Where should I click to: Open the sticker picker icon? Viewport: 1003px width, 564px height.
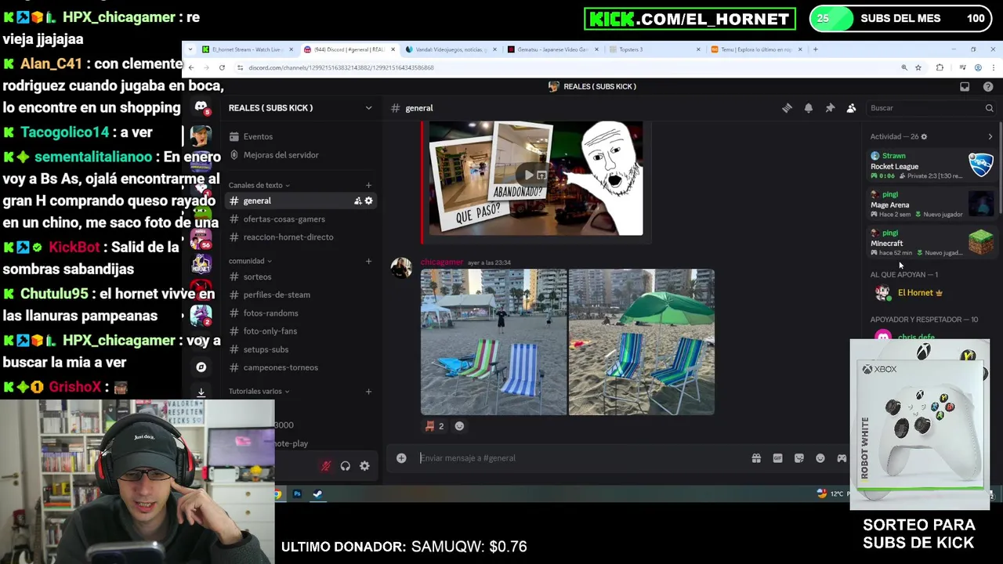798,458
